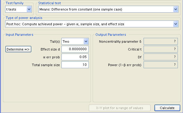Viewport: 183px width, 113px height.
Task: Click the Output Parameters heading
Action: point(111,35)
